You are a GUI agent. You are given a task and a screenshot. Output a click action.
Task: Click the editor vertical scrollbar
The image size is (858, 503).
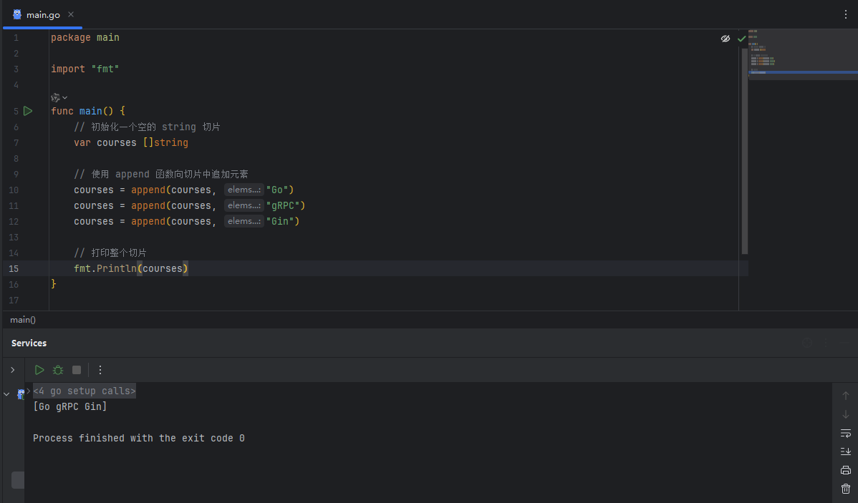744,150
